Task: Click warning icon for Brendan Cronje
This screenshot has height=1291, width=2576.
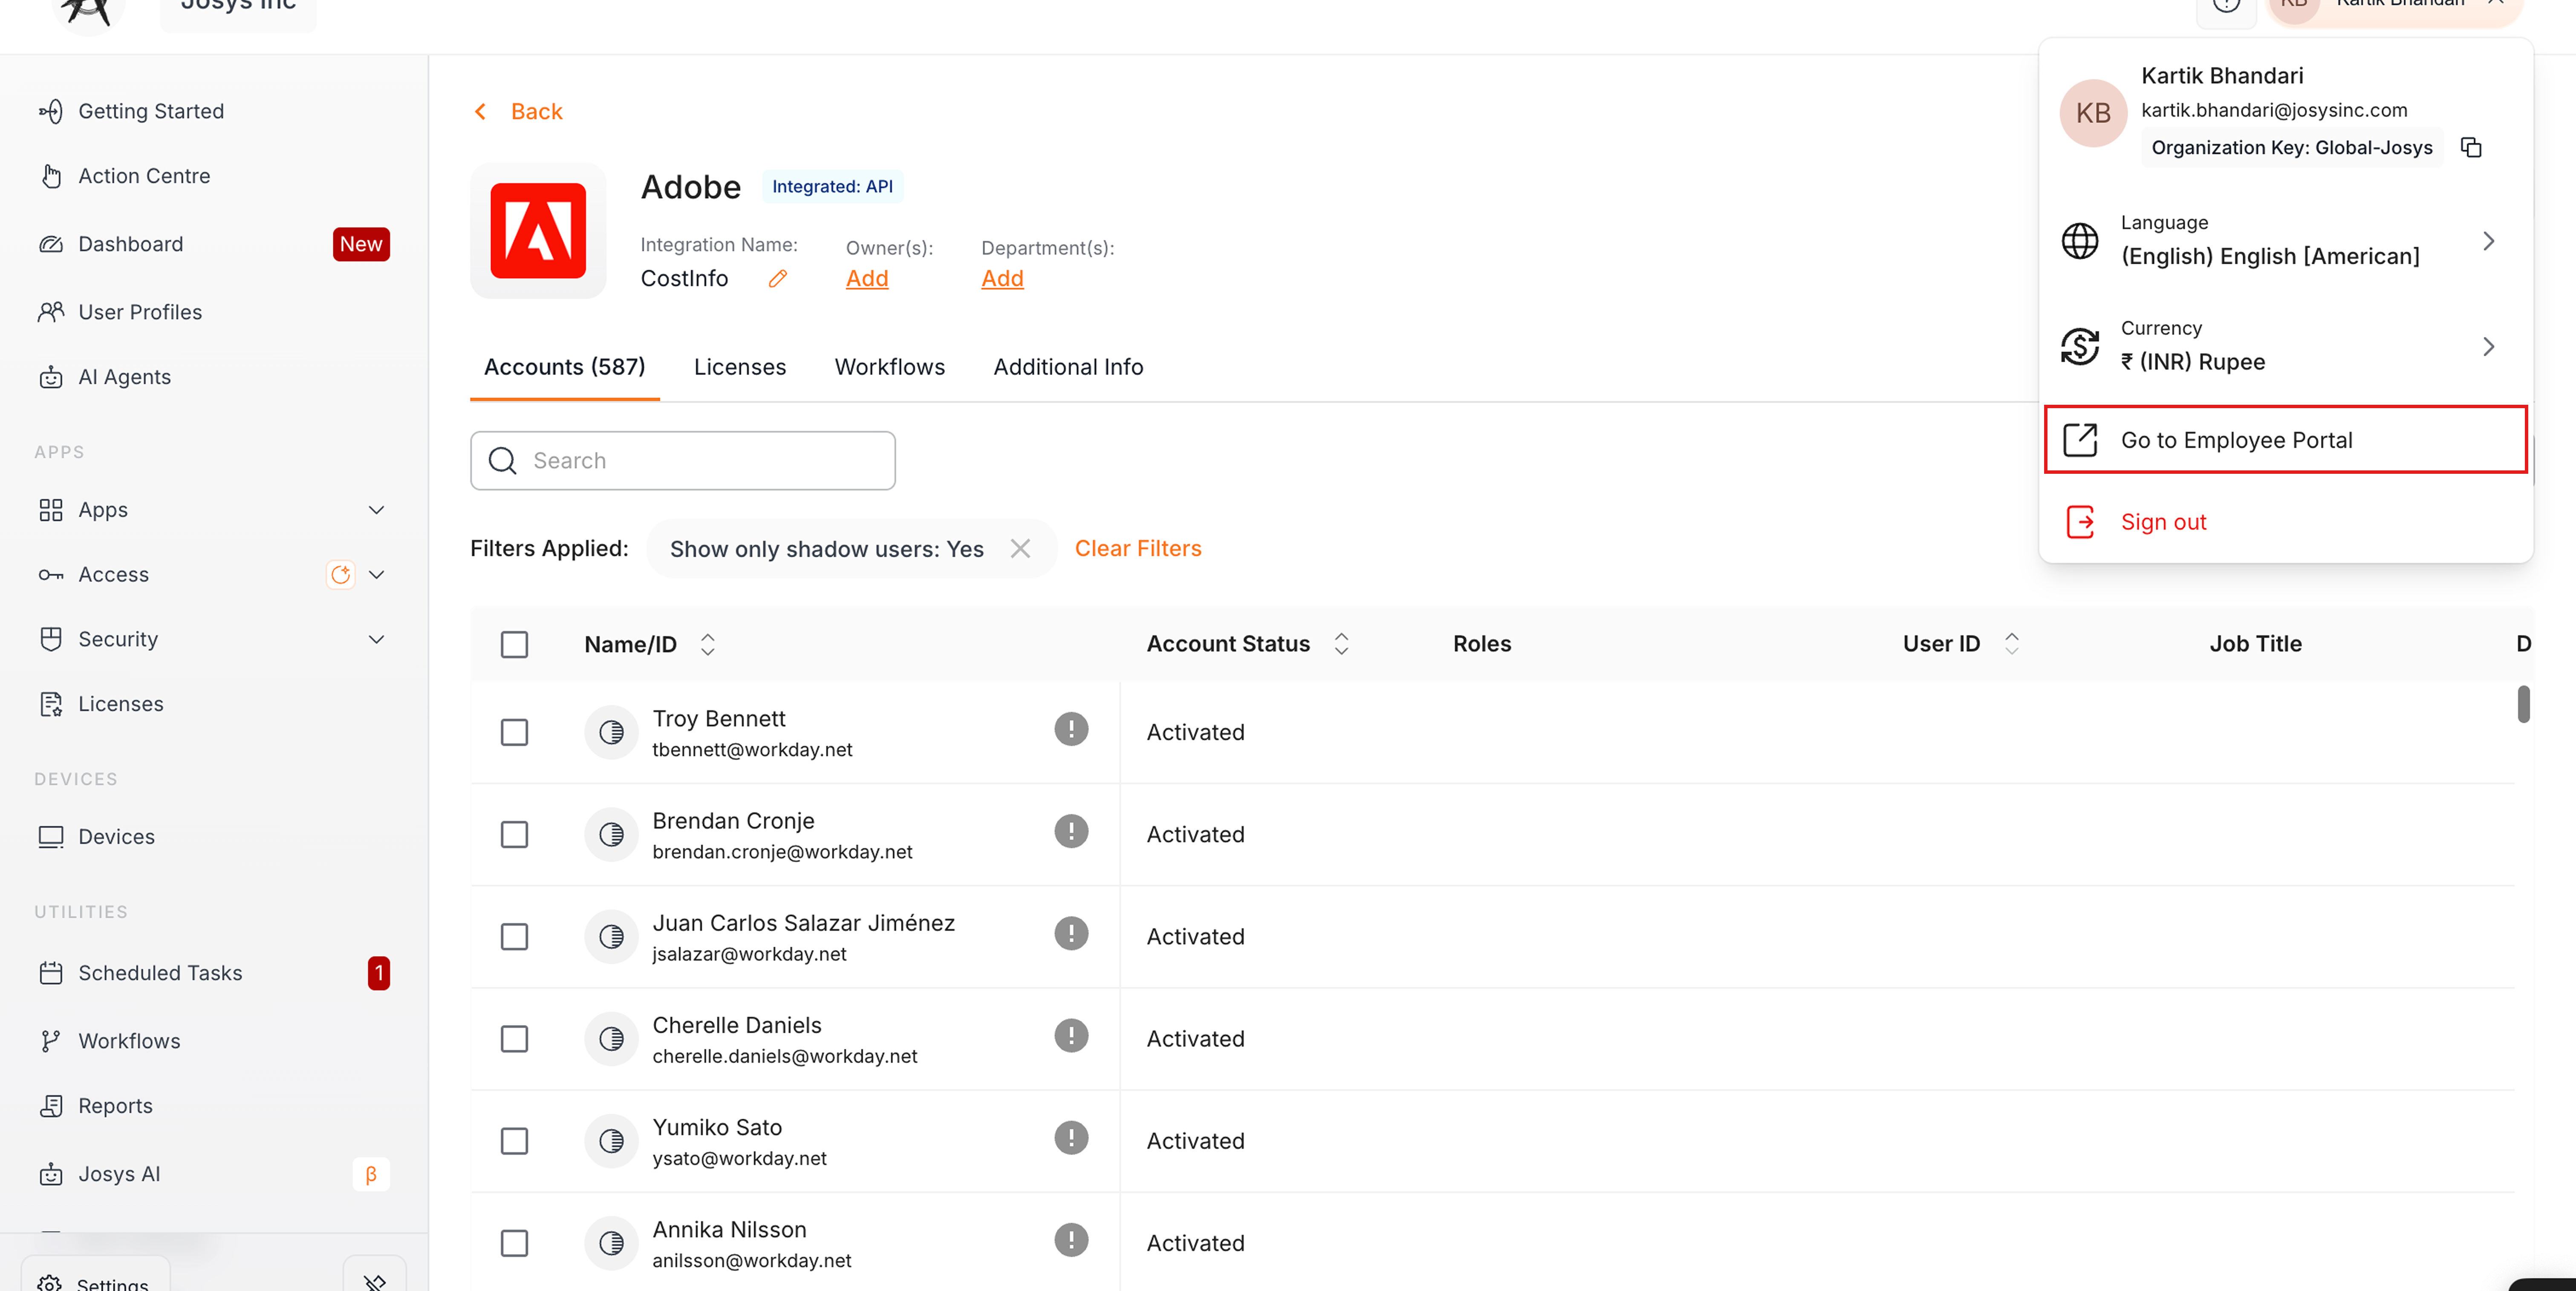Action: click(x=1071, y=831)
